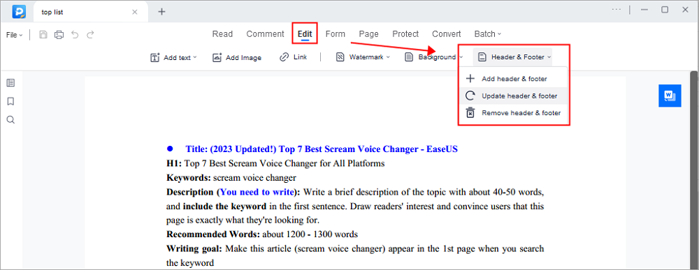Click the save disk icon
Screen dimensions: 699x270
(x=43, y=35)
